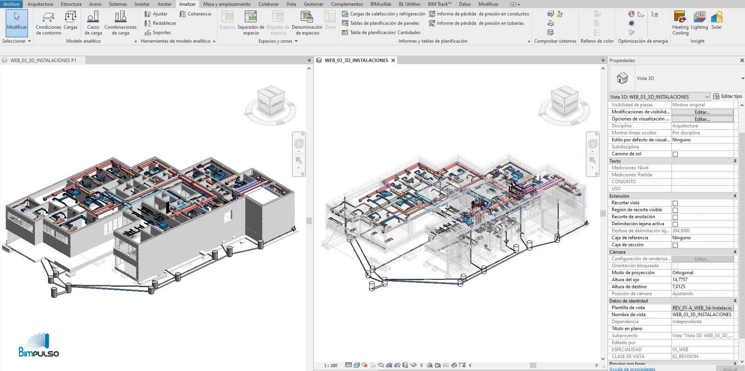Open the Solar analysis icon
The height and width of the screenshot is (371, 745).
click(x=716, y=21)
